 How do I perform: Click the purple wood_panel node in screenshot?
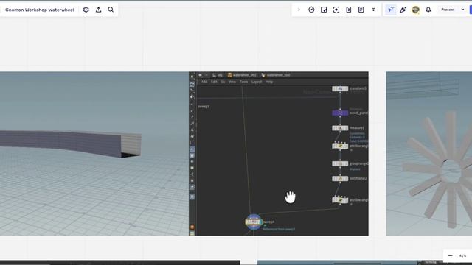(340, 113)
